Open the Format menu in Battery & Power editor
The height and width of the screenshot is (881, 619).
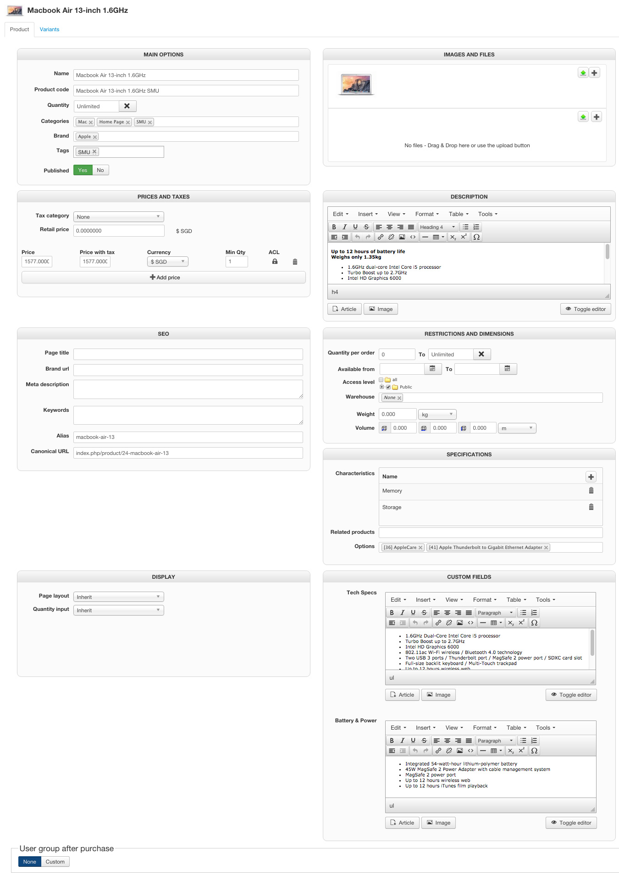pos(485,728)
